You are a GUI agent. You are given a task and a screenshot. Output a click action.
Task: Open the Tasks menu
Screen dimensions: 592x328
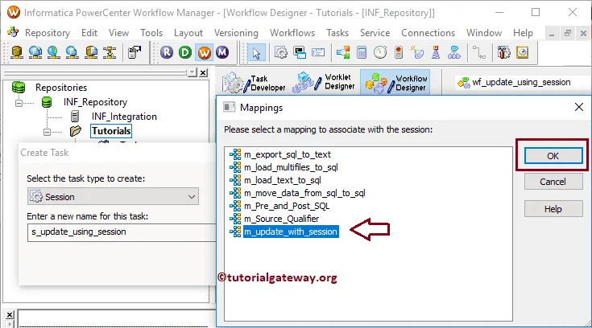(337, 33)
